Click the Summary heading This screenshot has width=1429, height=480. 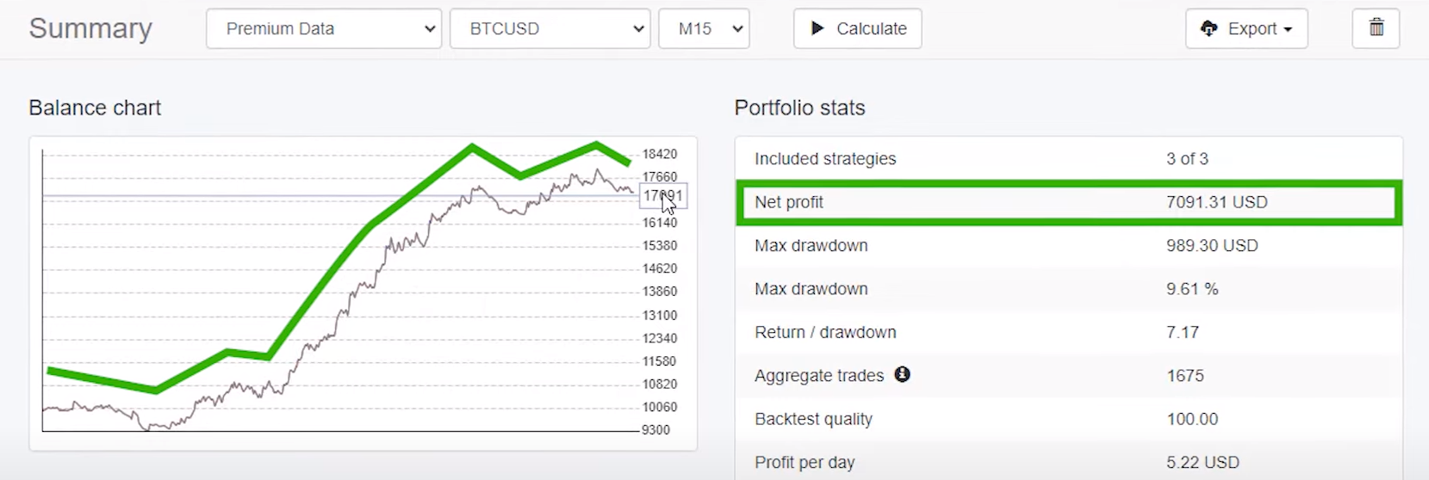coord(90,28)
